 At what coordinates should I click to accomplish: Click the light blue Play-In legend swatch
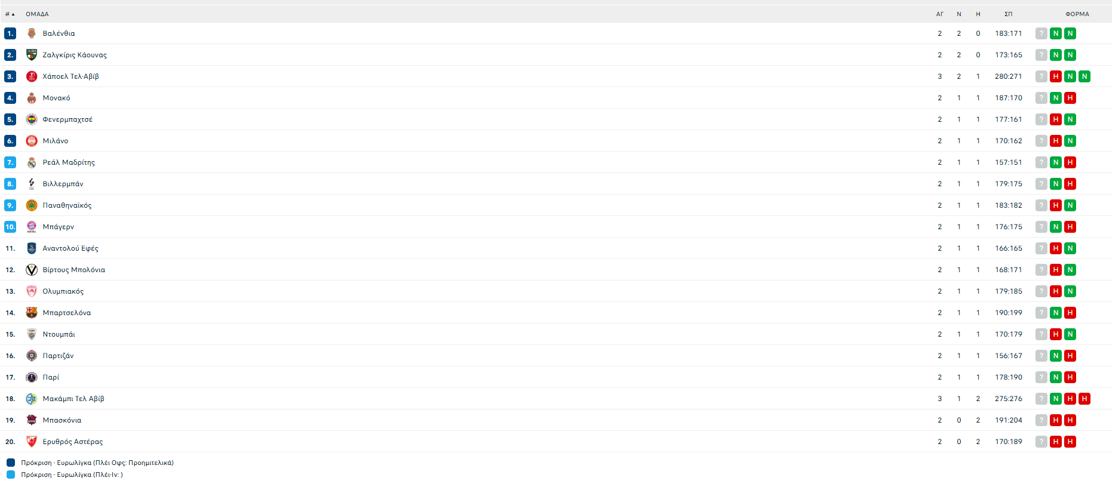(11, 474)
